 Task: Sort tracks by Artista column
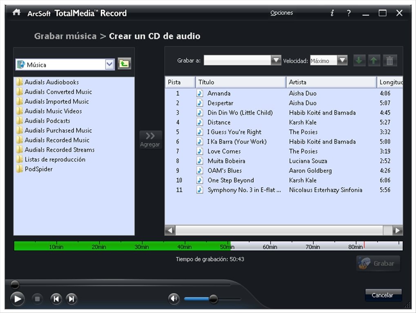point(331,82)
